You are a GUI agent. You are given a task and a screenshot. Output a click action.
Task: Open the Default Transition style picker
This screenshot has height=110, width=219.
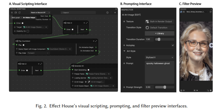(159, 27)
